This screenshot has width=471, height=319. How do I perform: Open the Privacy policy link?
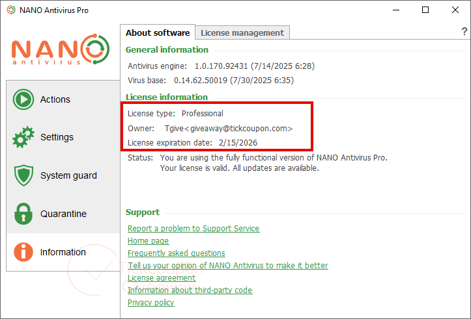point(150,303)
